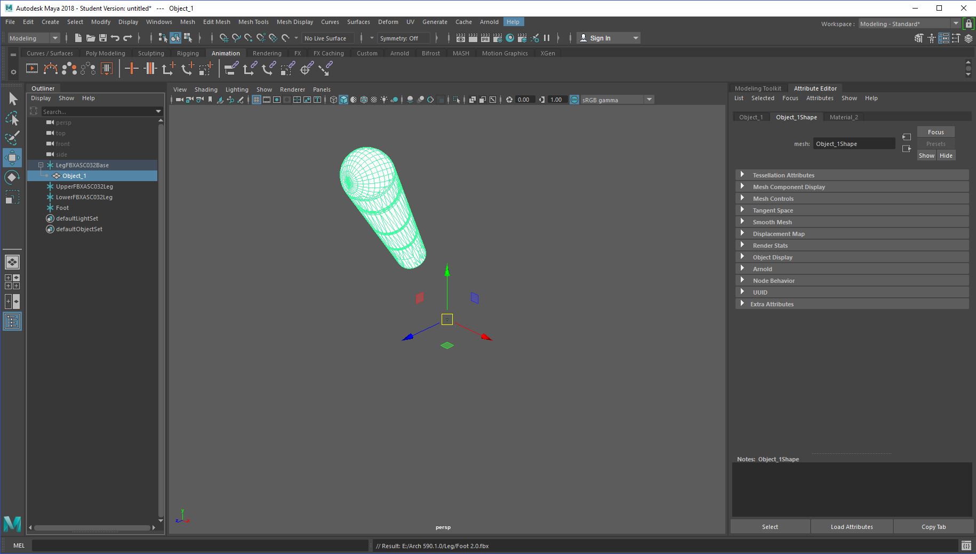Select the Rotate tool in toolbox
Screen dimensions: 976x554
click(x=12, y=177)
